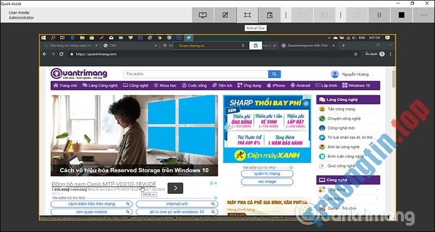Open Task View on the remote taskbar
435x232 pixels.
[63, 38]
